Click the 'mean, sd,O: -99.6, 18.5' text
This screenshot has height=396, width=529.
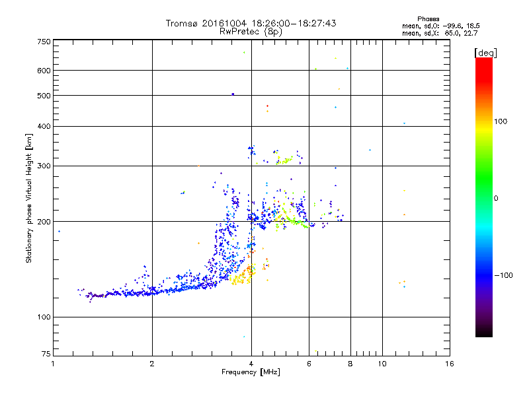pyautogui.click(x=440, y=26)
